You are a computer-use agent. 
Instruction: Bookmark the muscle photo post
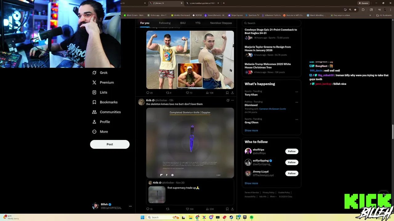227,93
